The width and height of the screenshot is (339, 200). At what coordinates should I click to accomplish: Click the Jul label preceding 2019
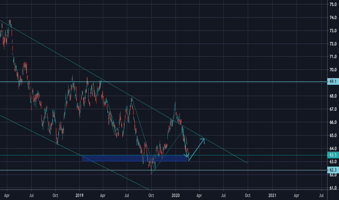tap(32, 196)
